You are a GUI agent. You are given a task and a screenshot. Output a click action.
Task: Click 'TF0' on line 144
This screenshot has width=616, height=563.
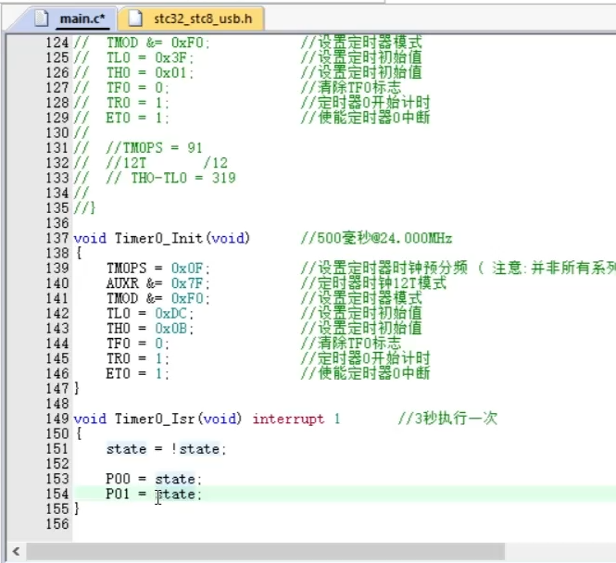pyautogui.click(x=119, y=344)
